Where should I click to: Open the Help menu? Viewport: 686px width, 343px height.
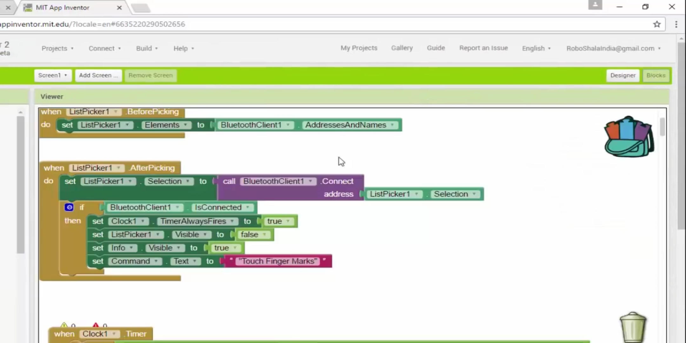click(x=184, y=48)
